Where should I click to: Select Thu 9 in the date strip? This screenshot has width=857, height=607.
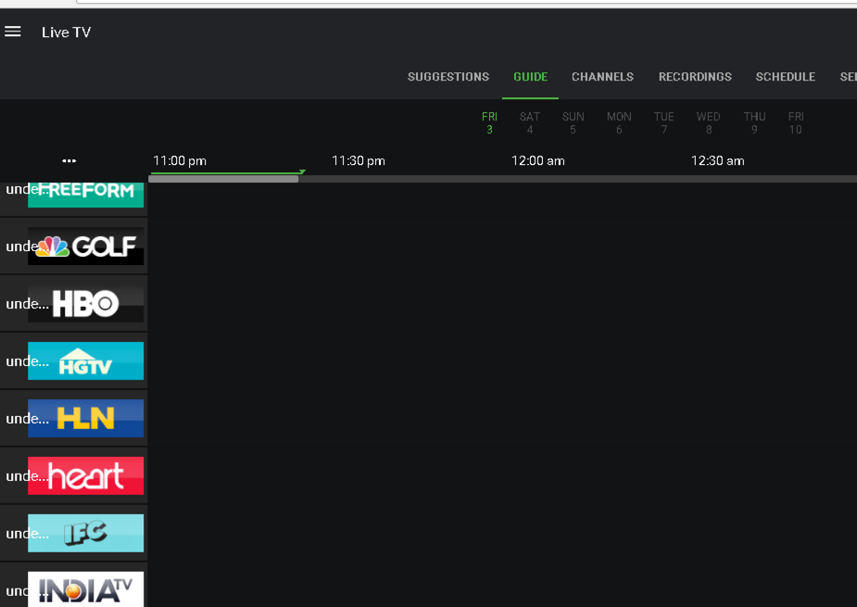(x=754, y=123)
